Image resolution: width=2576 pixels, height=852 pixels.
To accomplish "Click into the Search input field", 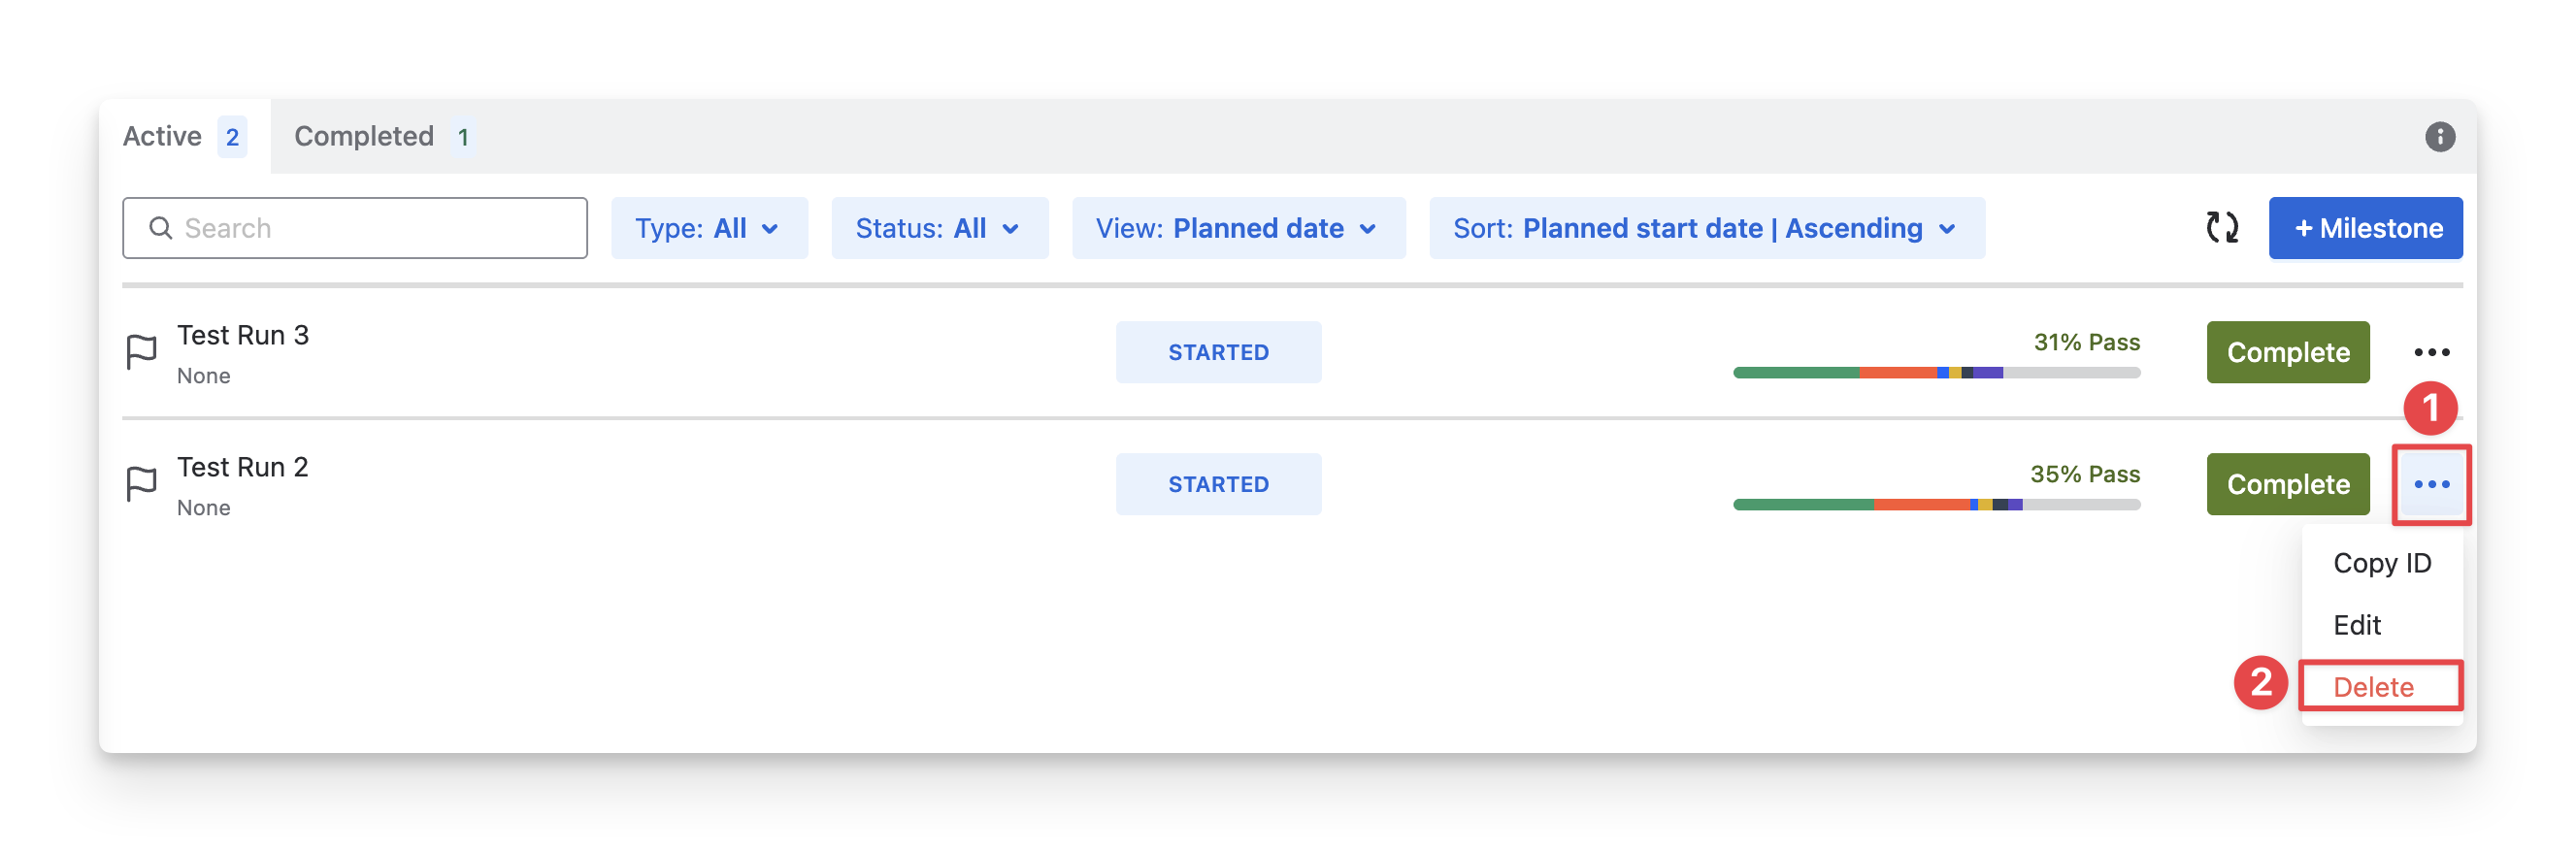I will click(380, 228).
